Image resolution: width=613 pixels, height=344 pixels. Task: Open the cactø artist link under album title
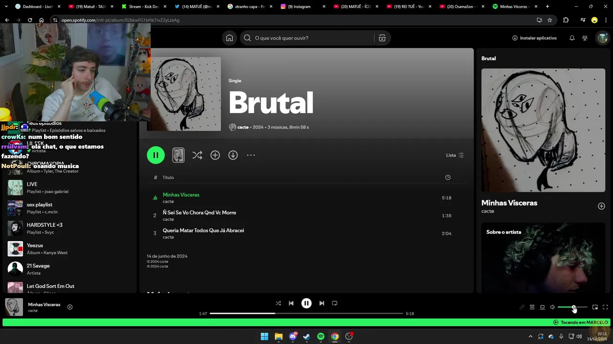(243, 127)
